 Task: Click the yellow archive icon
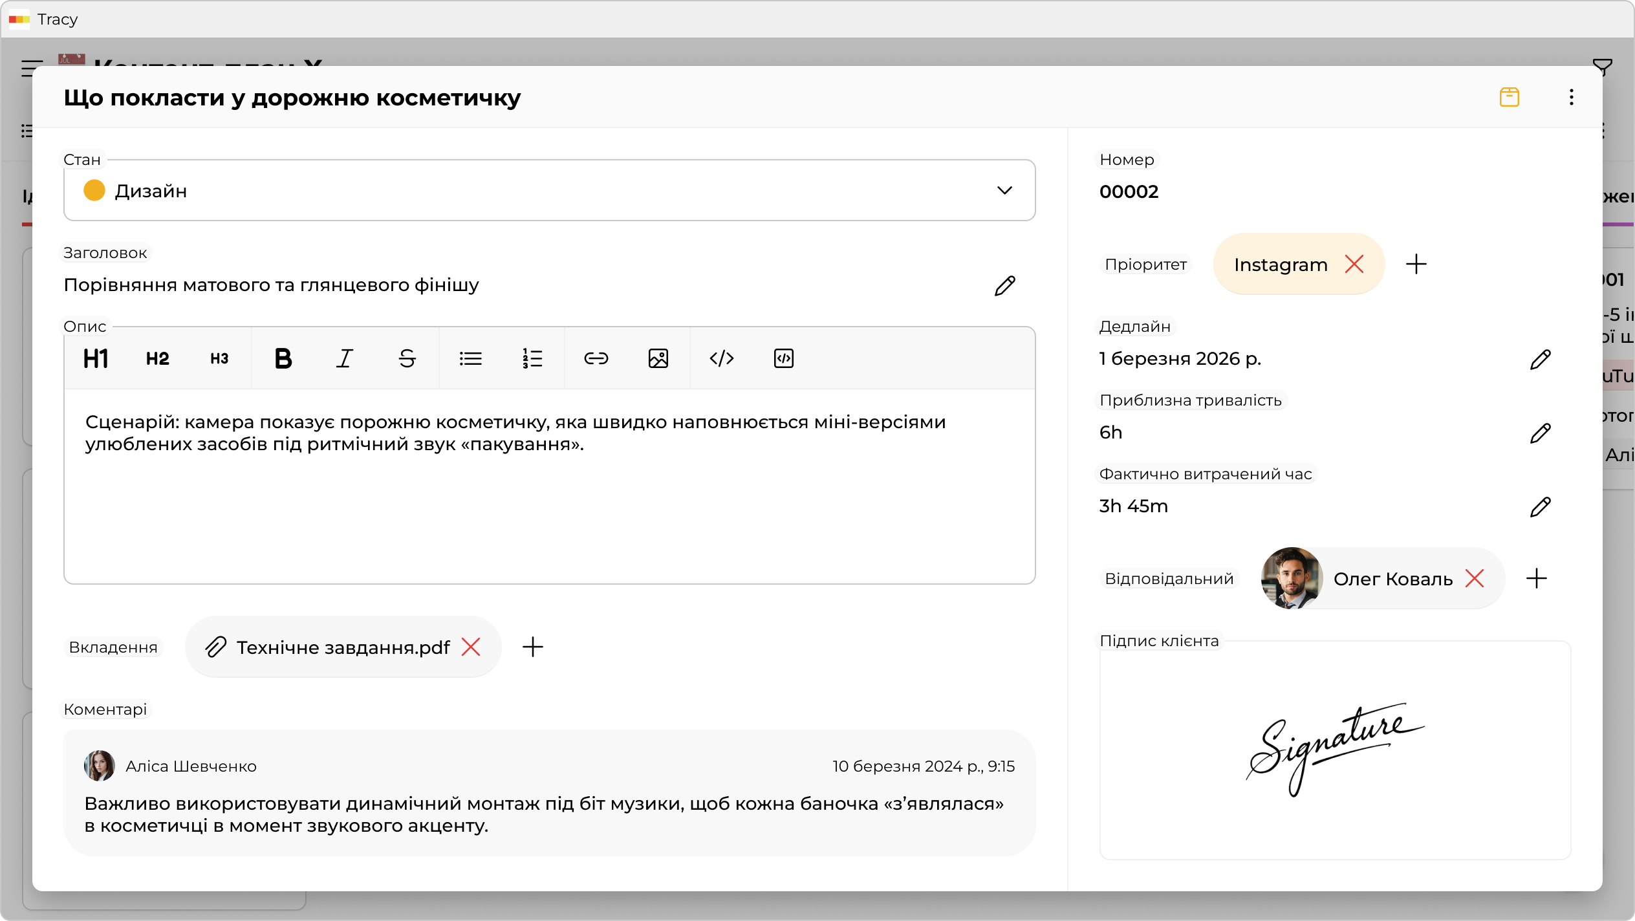[1509, 98]
